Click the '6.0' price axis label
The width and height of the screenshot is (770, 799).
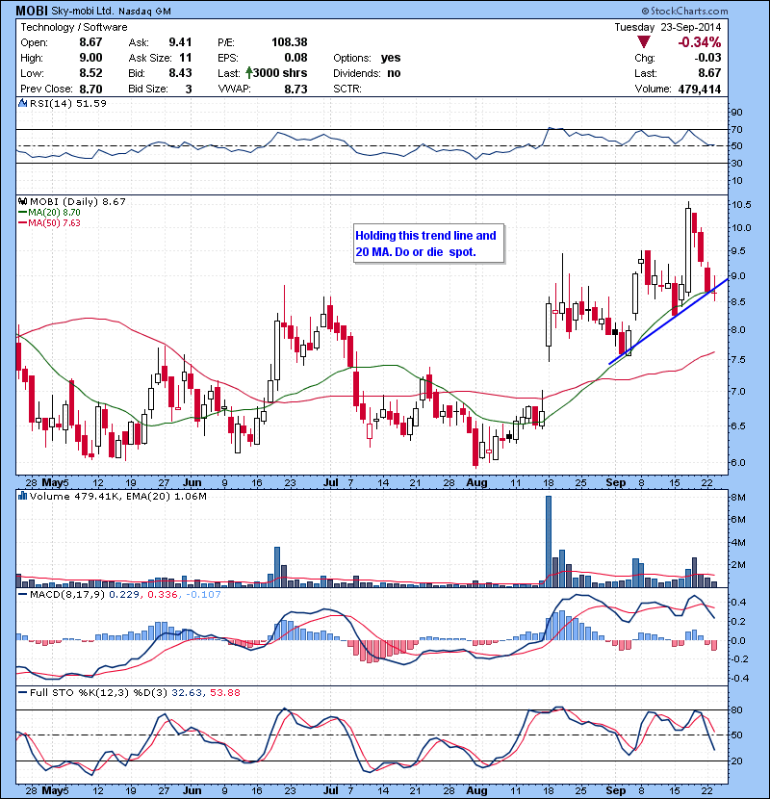739,463
